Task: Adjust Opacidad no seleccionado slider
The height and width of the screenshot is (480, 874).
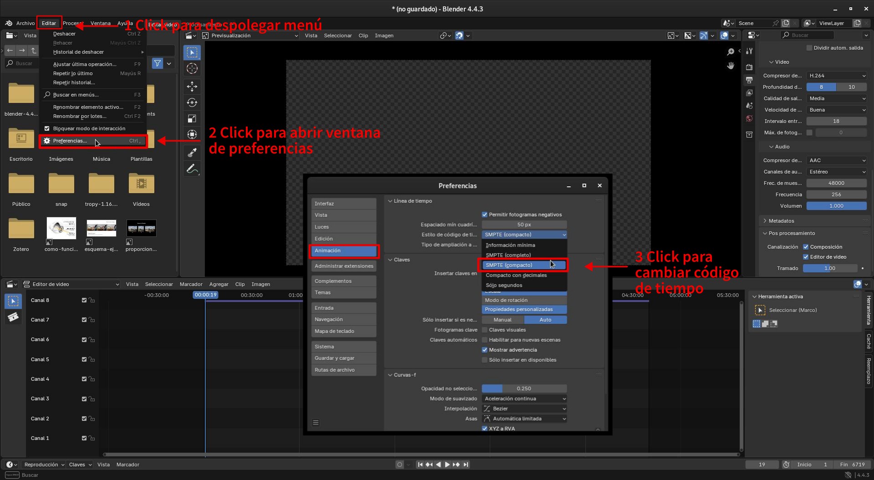Action: pyautogui.click(x=524, y=388)
